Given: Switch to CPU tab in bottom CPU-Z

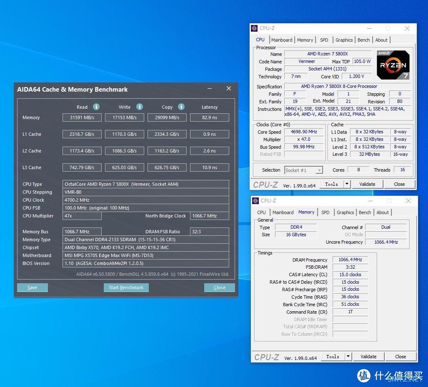Looking at the screenshot, I should point(261,212).
